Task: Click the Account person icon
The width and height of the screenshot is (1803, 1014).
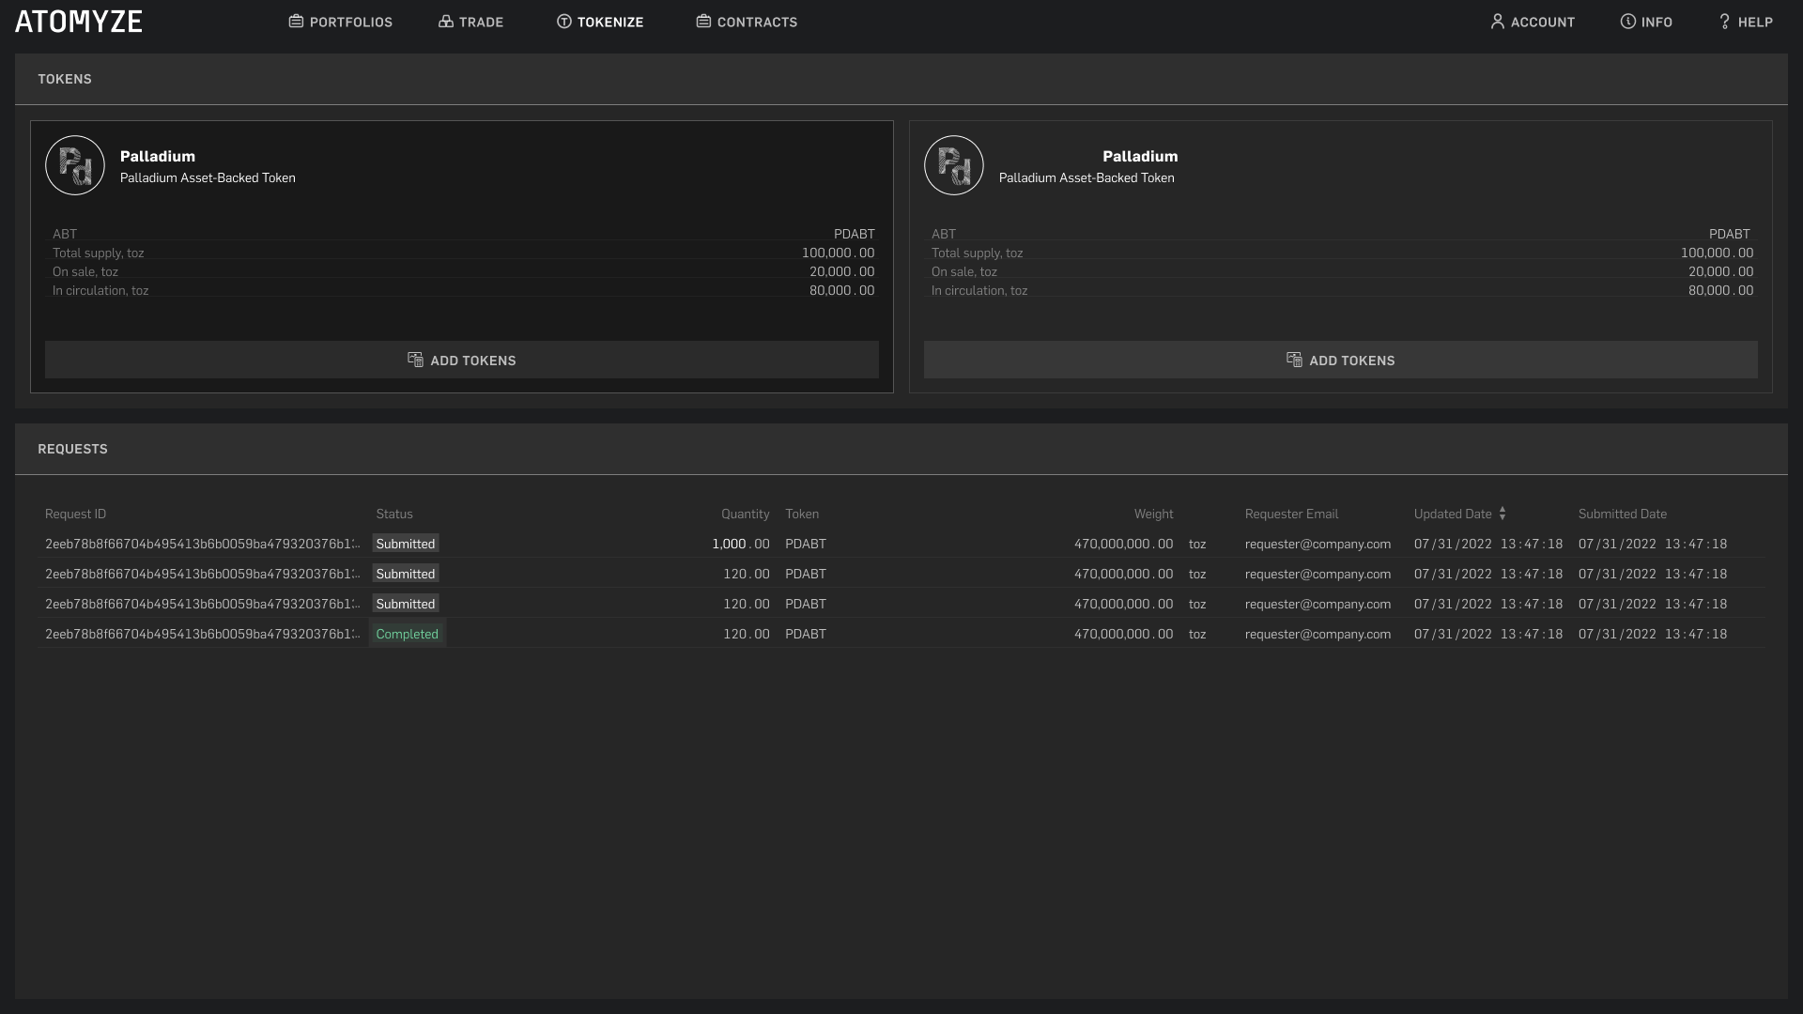Action: pos(1498,22)
